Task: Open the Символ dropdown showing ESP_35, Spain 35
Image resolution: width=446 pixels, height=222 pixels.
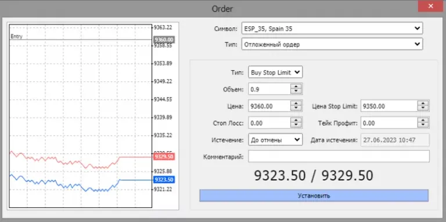Action: 332,28
